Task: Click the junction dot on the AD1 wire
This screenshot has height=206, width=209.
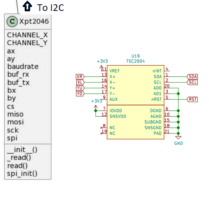Action: coord(178,94)
